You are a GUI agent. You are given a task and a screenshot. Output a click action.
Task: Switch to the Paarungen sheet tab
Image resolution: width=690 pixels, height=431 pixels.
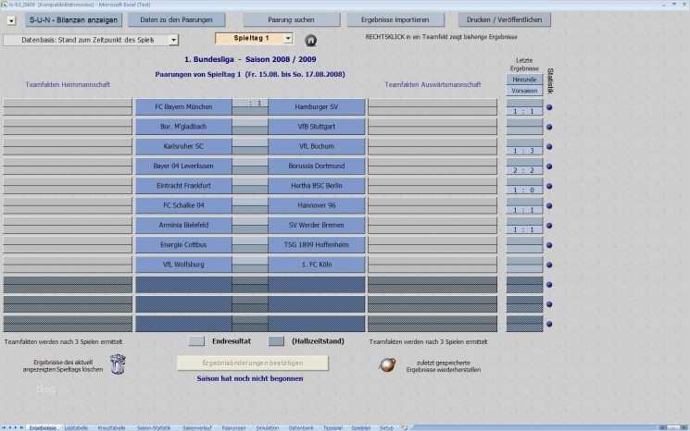click(x=233, y=428)
